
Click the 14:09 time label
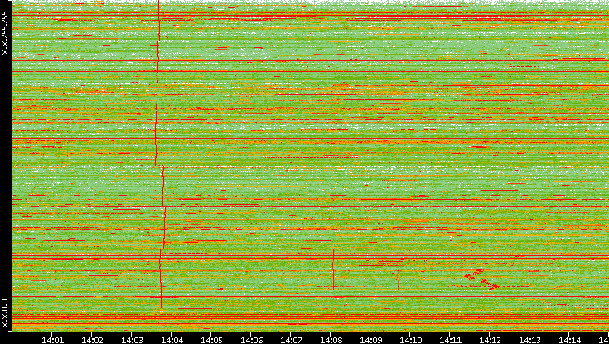[x=370, y=338]
